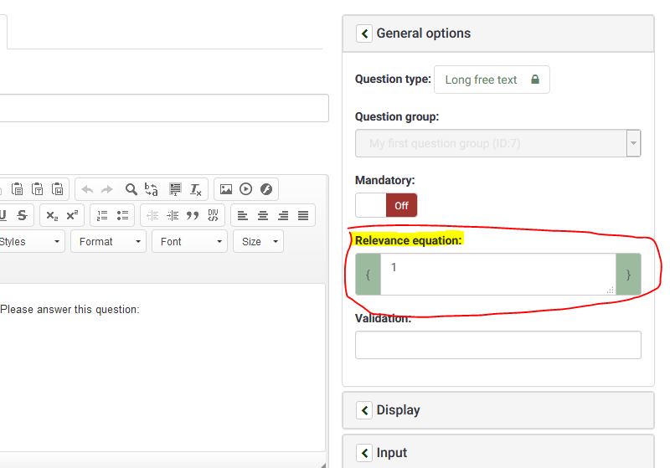670x468 pixels.
Task: Open the Size dropdown
Action: [x=259, y=241]
